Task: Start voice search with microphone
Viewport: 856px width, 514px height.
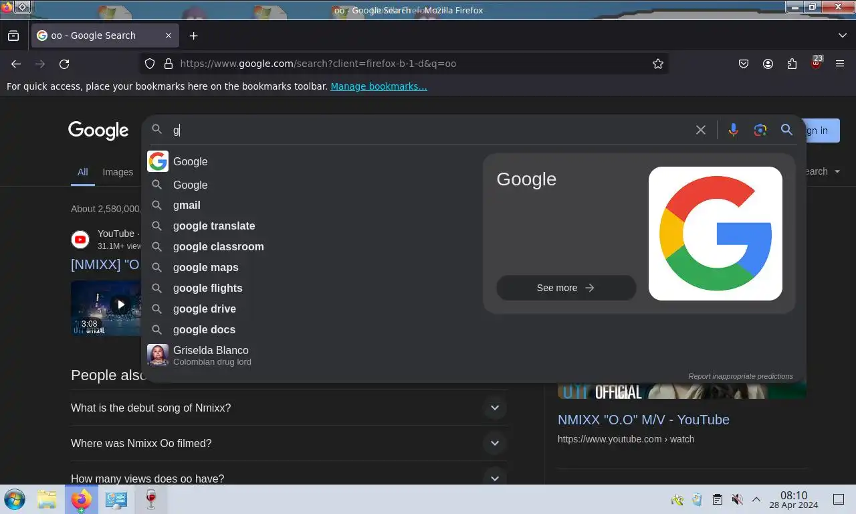Action: [x=733, y=130]
